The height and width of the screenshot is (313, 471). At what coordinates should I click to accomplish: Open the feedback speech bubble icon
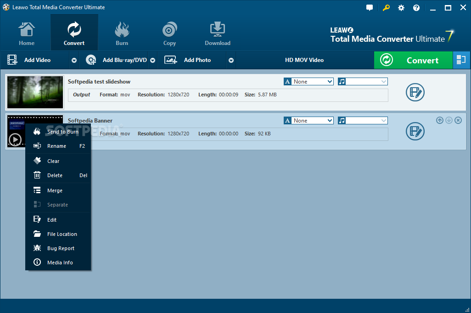point(370,8)
